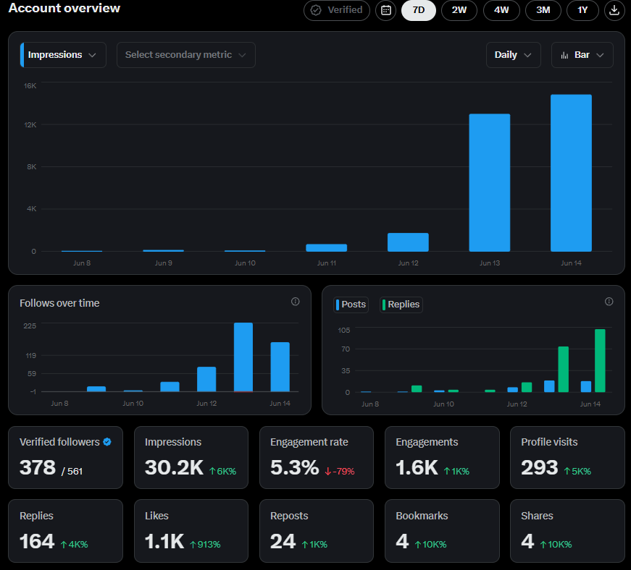Click the blue verified badge icon
Screen dimensions: 631x570
pos(107,442)
